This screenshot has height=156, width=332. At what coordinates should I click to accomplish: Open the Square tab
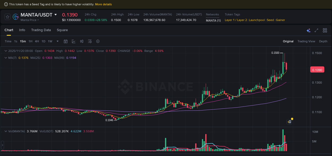[x=62, y=30]
